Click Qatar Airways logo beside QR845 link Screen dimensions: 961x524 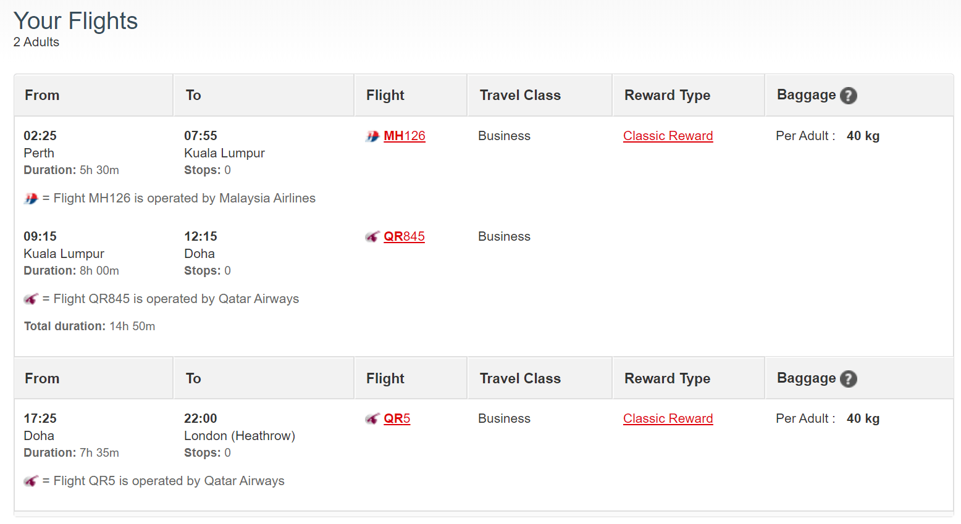coord(372,237)
